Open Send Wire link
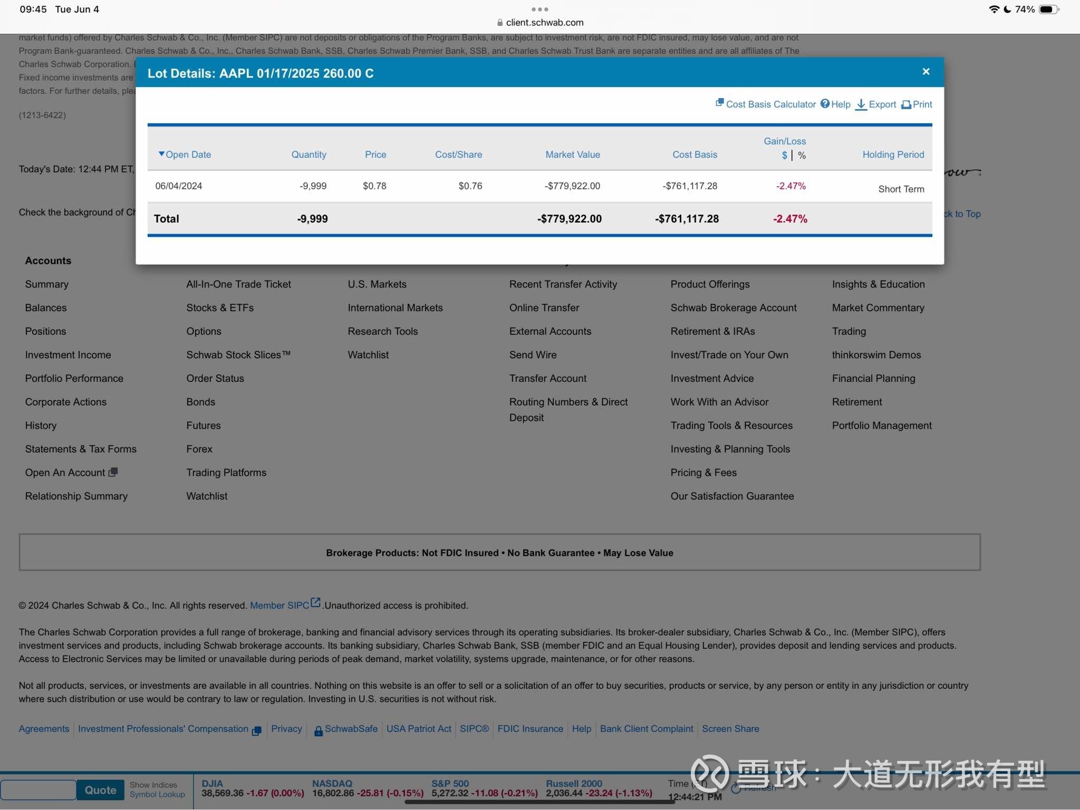This screenshot has height=810, width=1080. point(533,355)
